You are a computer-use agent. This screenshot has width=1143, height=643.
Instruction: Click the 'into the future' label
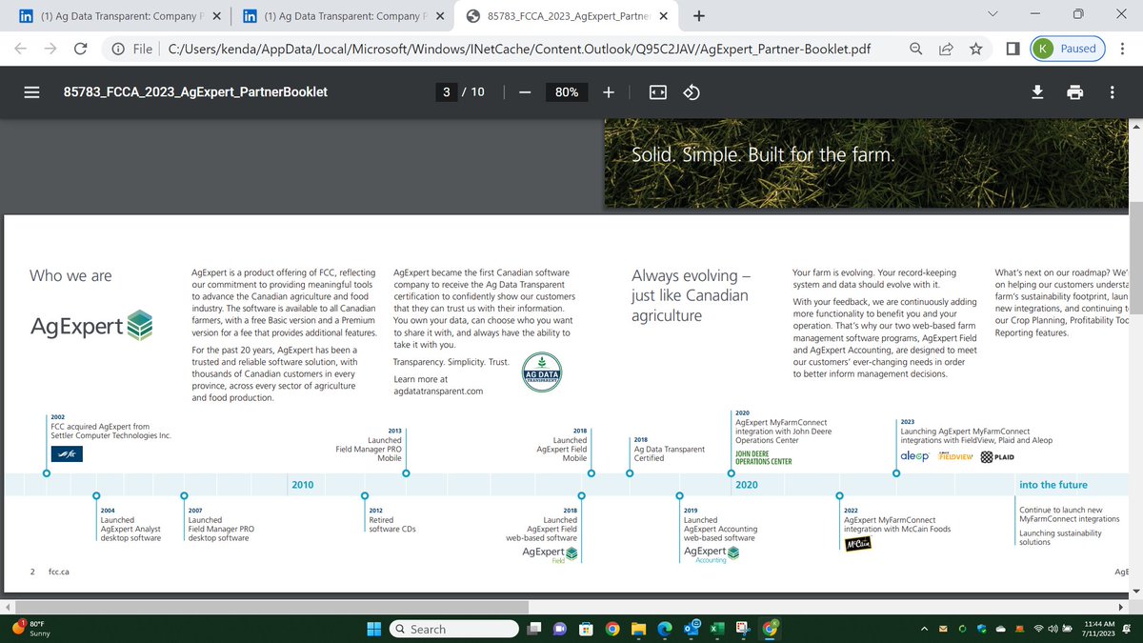[1053, 485]
